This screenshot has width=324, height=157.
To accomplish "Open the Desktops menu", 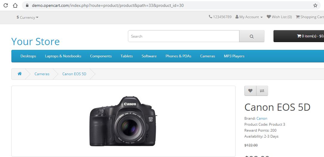I will tap(28, 56).
